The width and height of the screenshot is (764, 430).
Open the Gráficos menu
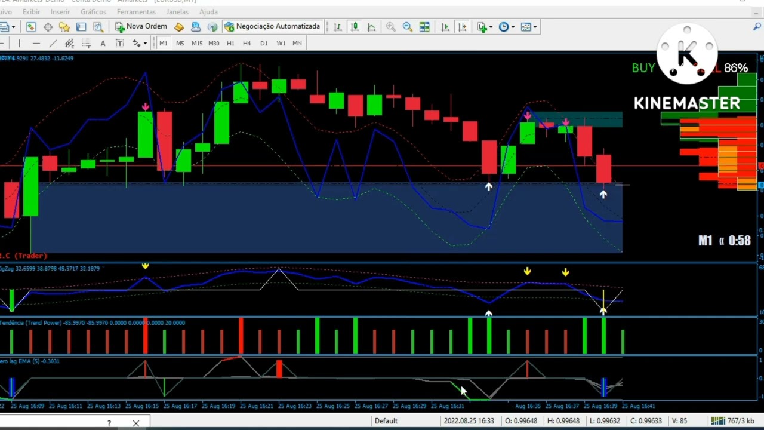(93, 12)
